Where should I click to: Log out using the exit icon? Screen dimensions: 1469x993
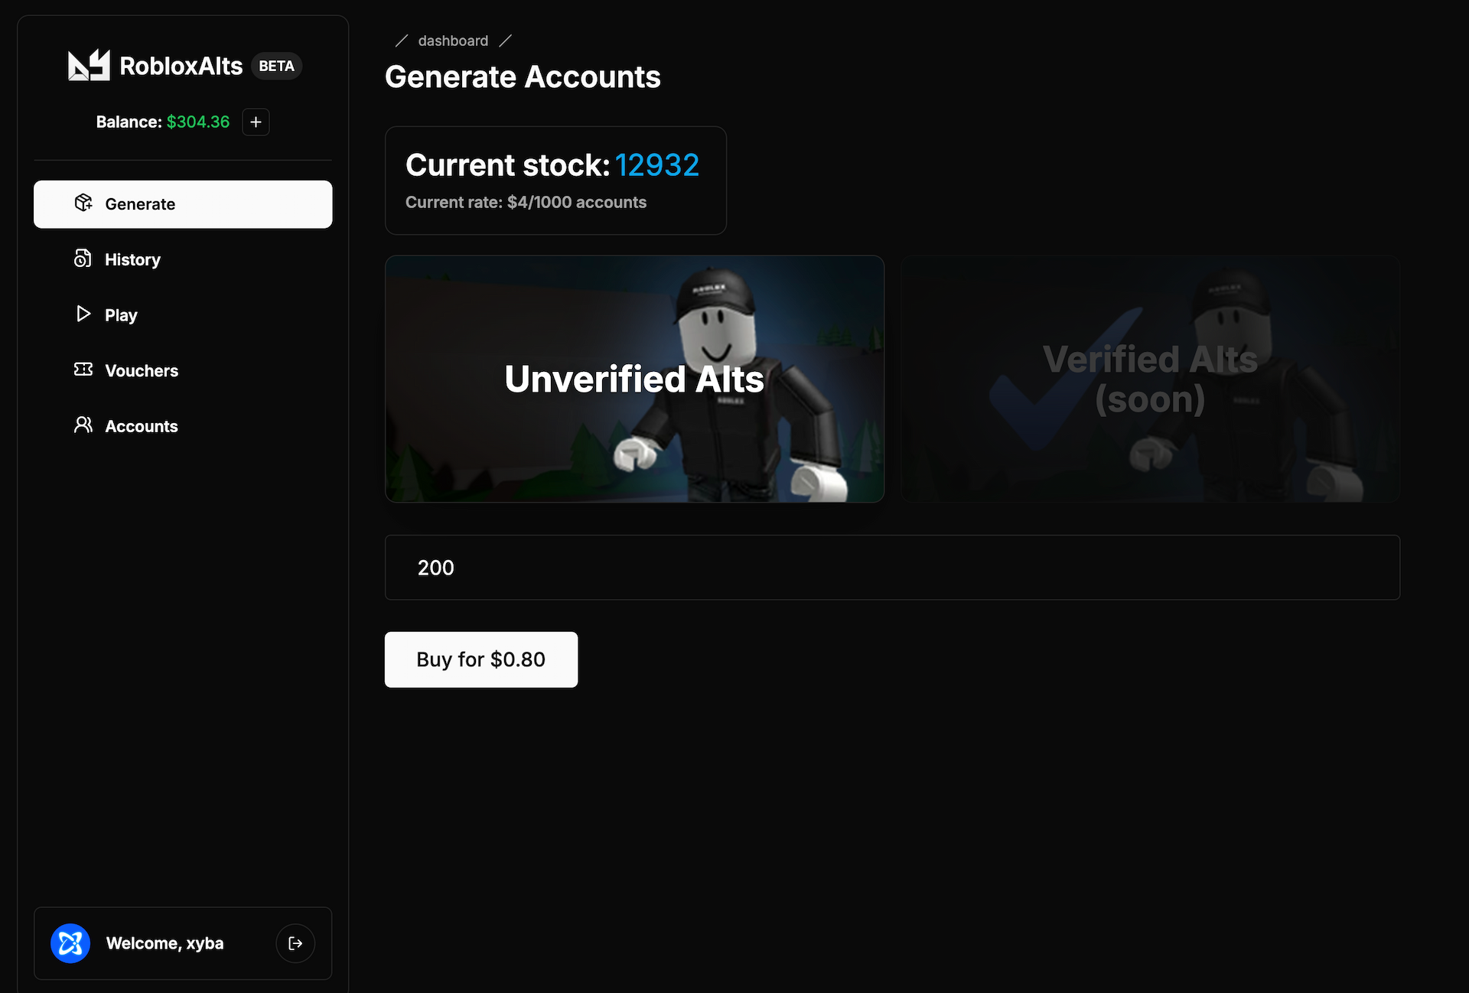[295, 943]
